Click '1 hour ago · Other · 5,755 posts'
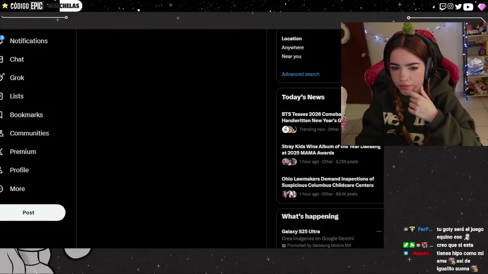 (329, 162)
